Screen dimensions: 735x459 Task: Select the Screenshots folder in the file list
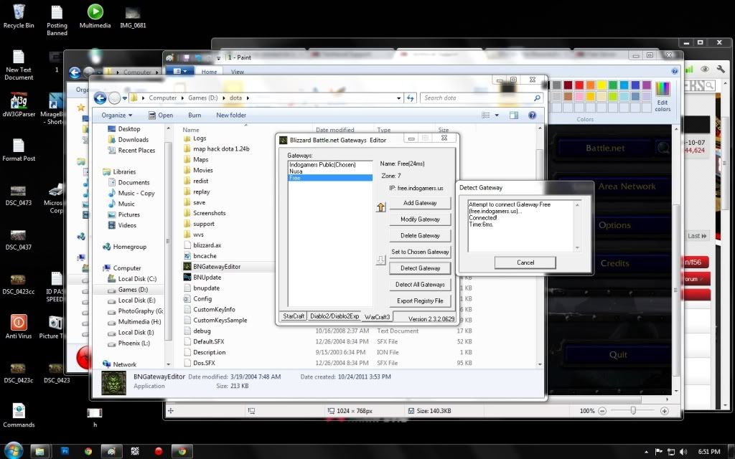point(205,213)
